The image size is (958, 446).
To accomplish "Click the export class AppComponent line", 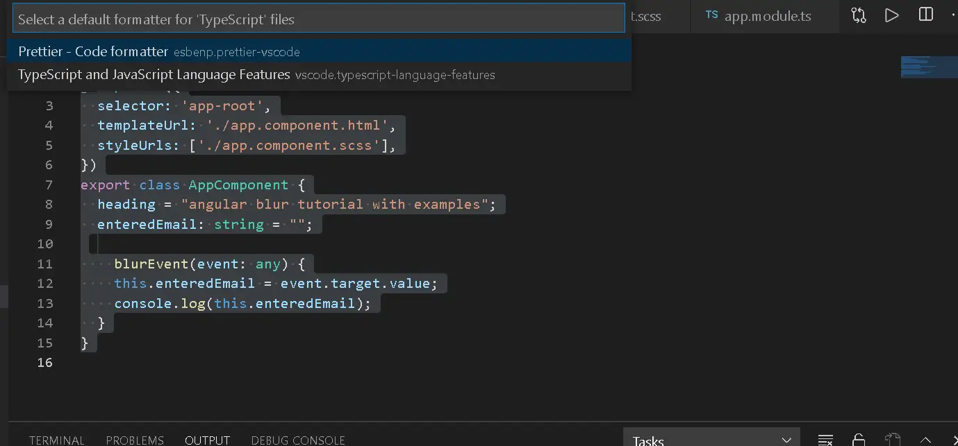I will coord(192,185).
